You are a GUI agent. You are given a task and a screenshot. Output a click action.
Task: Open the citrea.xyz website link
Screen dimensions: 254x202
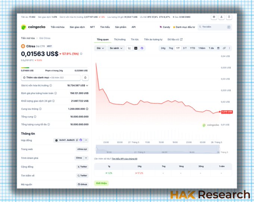click(82, 149)
